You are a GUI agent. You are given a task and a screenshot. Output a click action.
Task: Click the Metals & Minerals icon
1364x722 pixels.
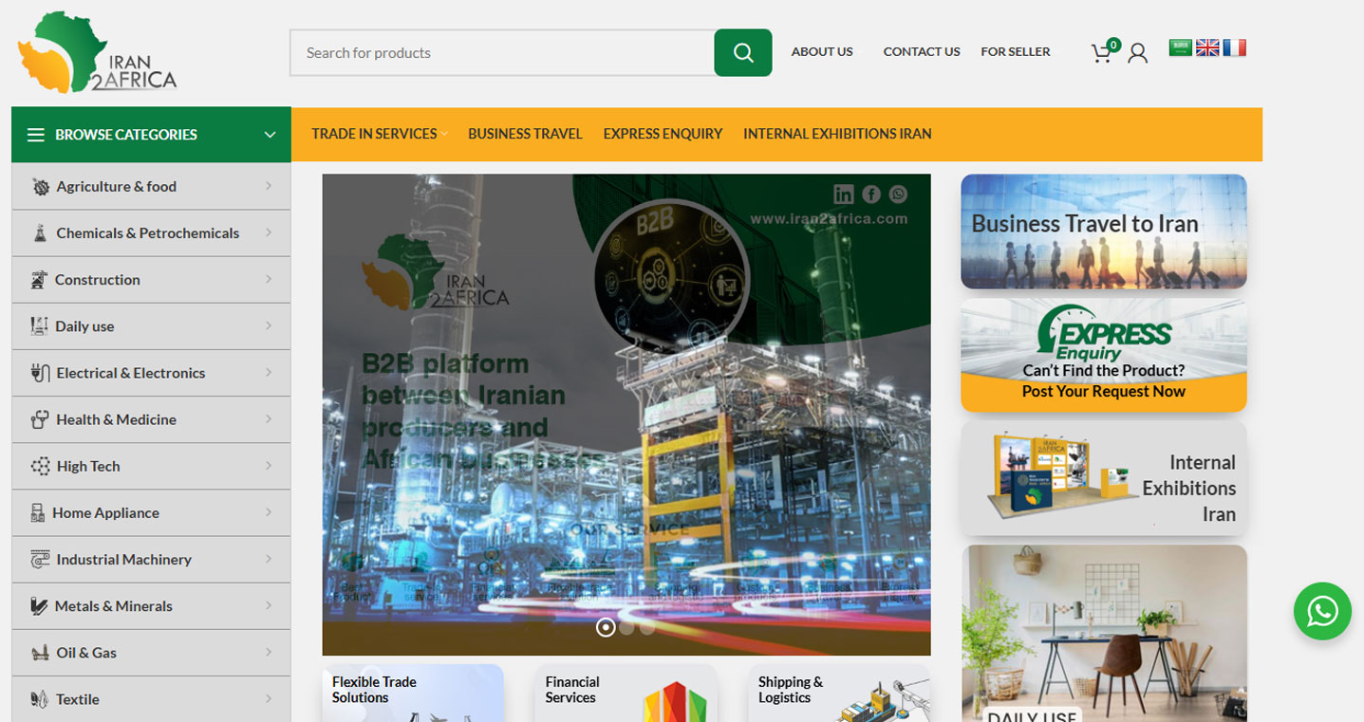tap(39, 606)
